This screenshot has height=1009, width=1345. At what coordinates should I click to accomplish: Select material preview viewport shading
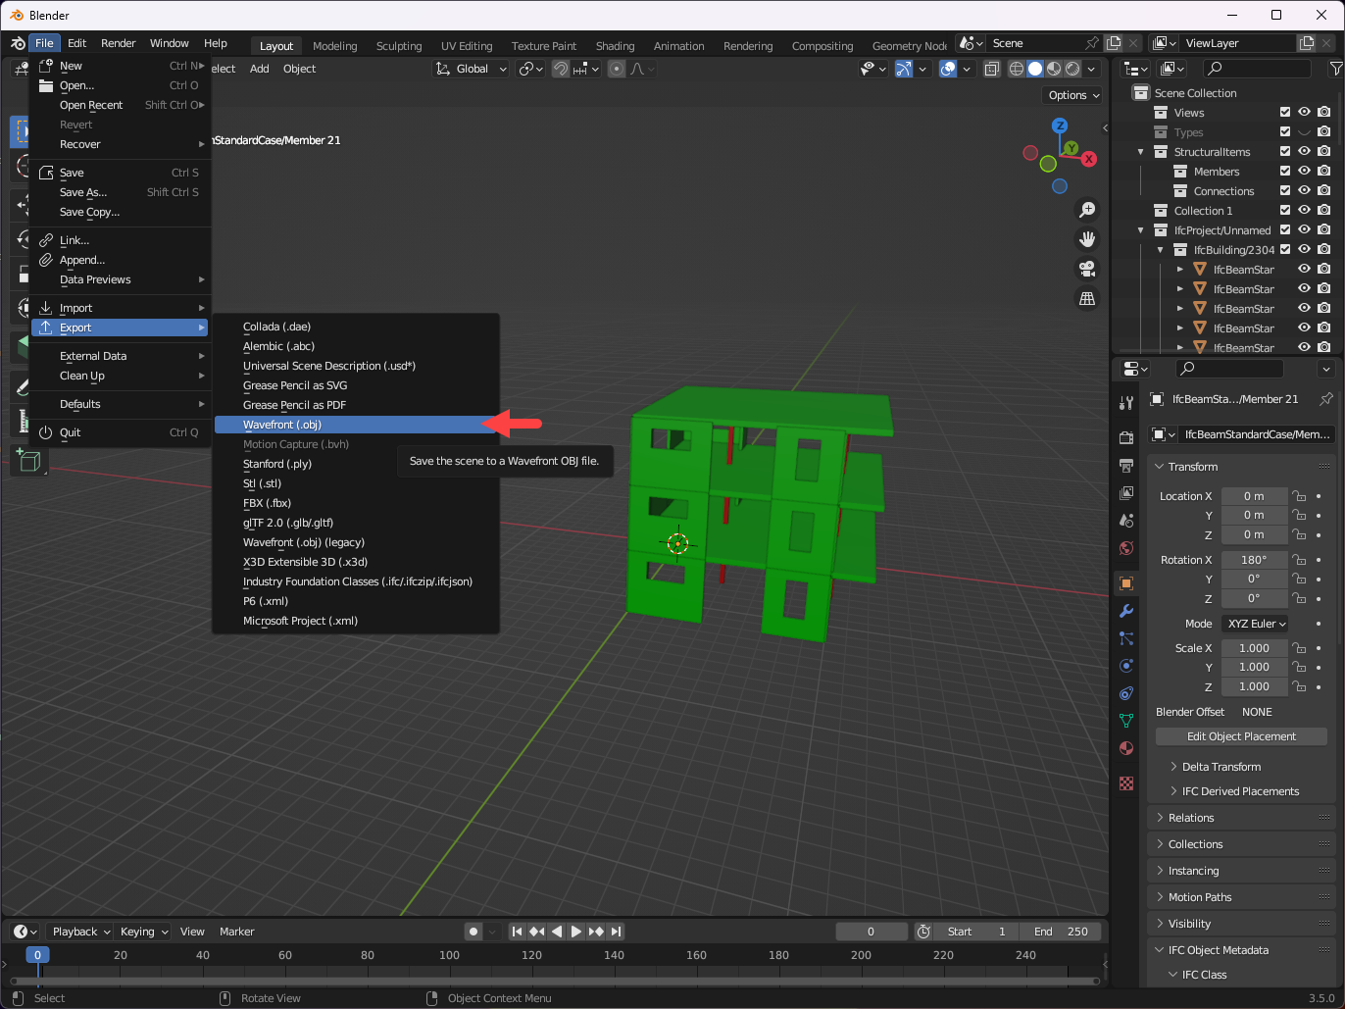pyautogui.click(x=1054, y=69)
